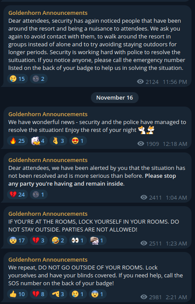Click the broken heart reaction with 8
The image size is (195, 304).
tap(38, 294)
